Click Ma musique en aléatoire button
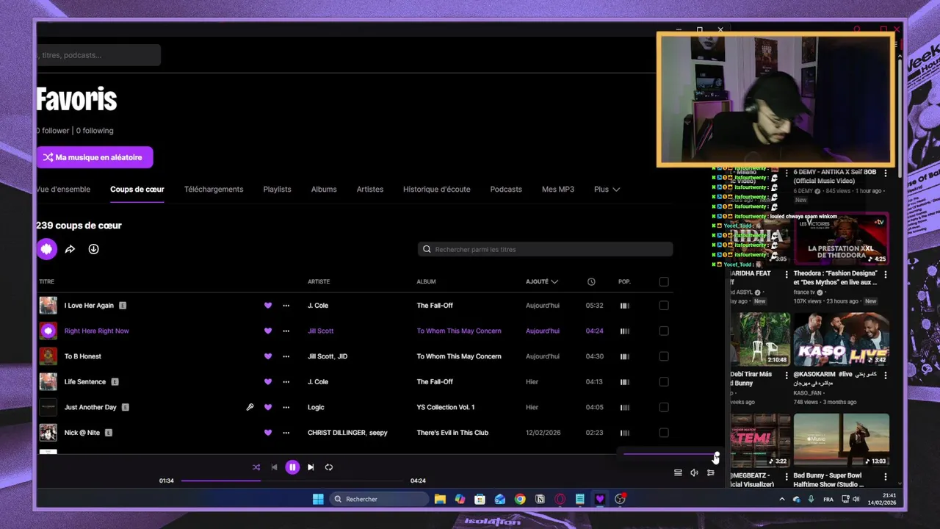 coord(95,157)
